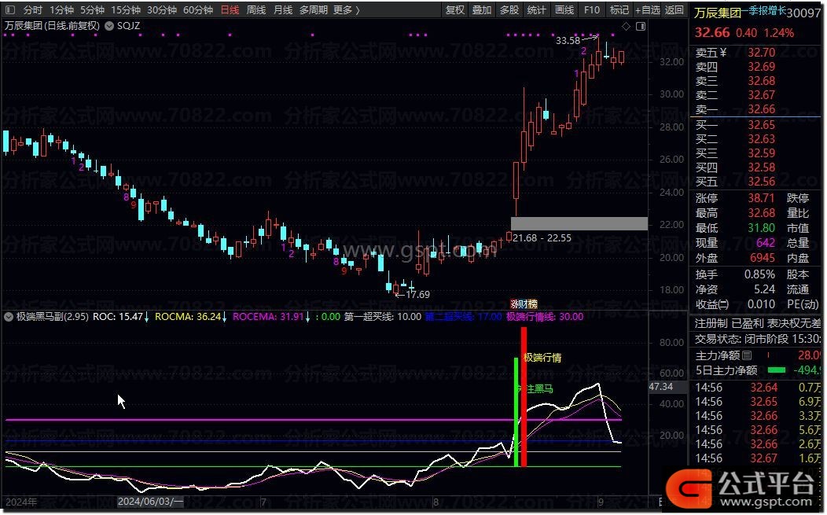Click the 极端行情 signal label
Screen dimensions: 827x515
coord(542,358)
